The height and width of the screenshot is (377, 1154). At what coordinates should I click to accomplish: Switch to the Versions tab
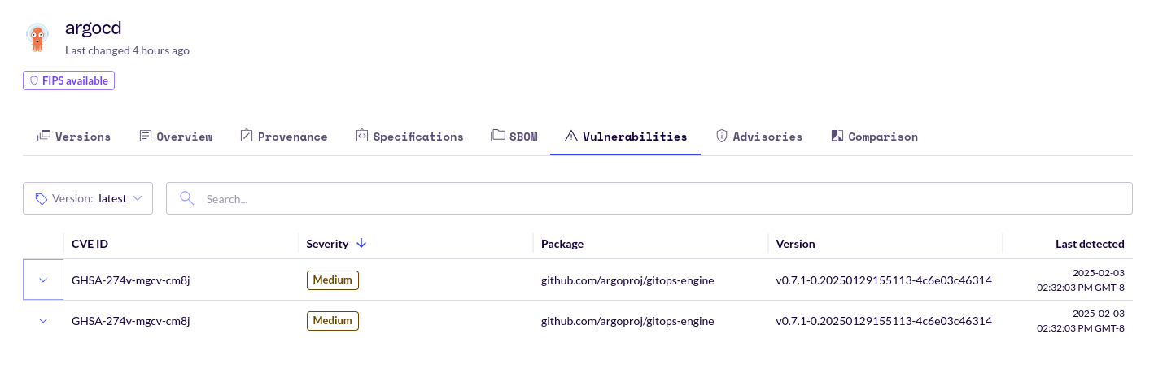click(x=74, y=136)
